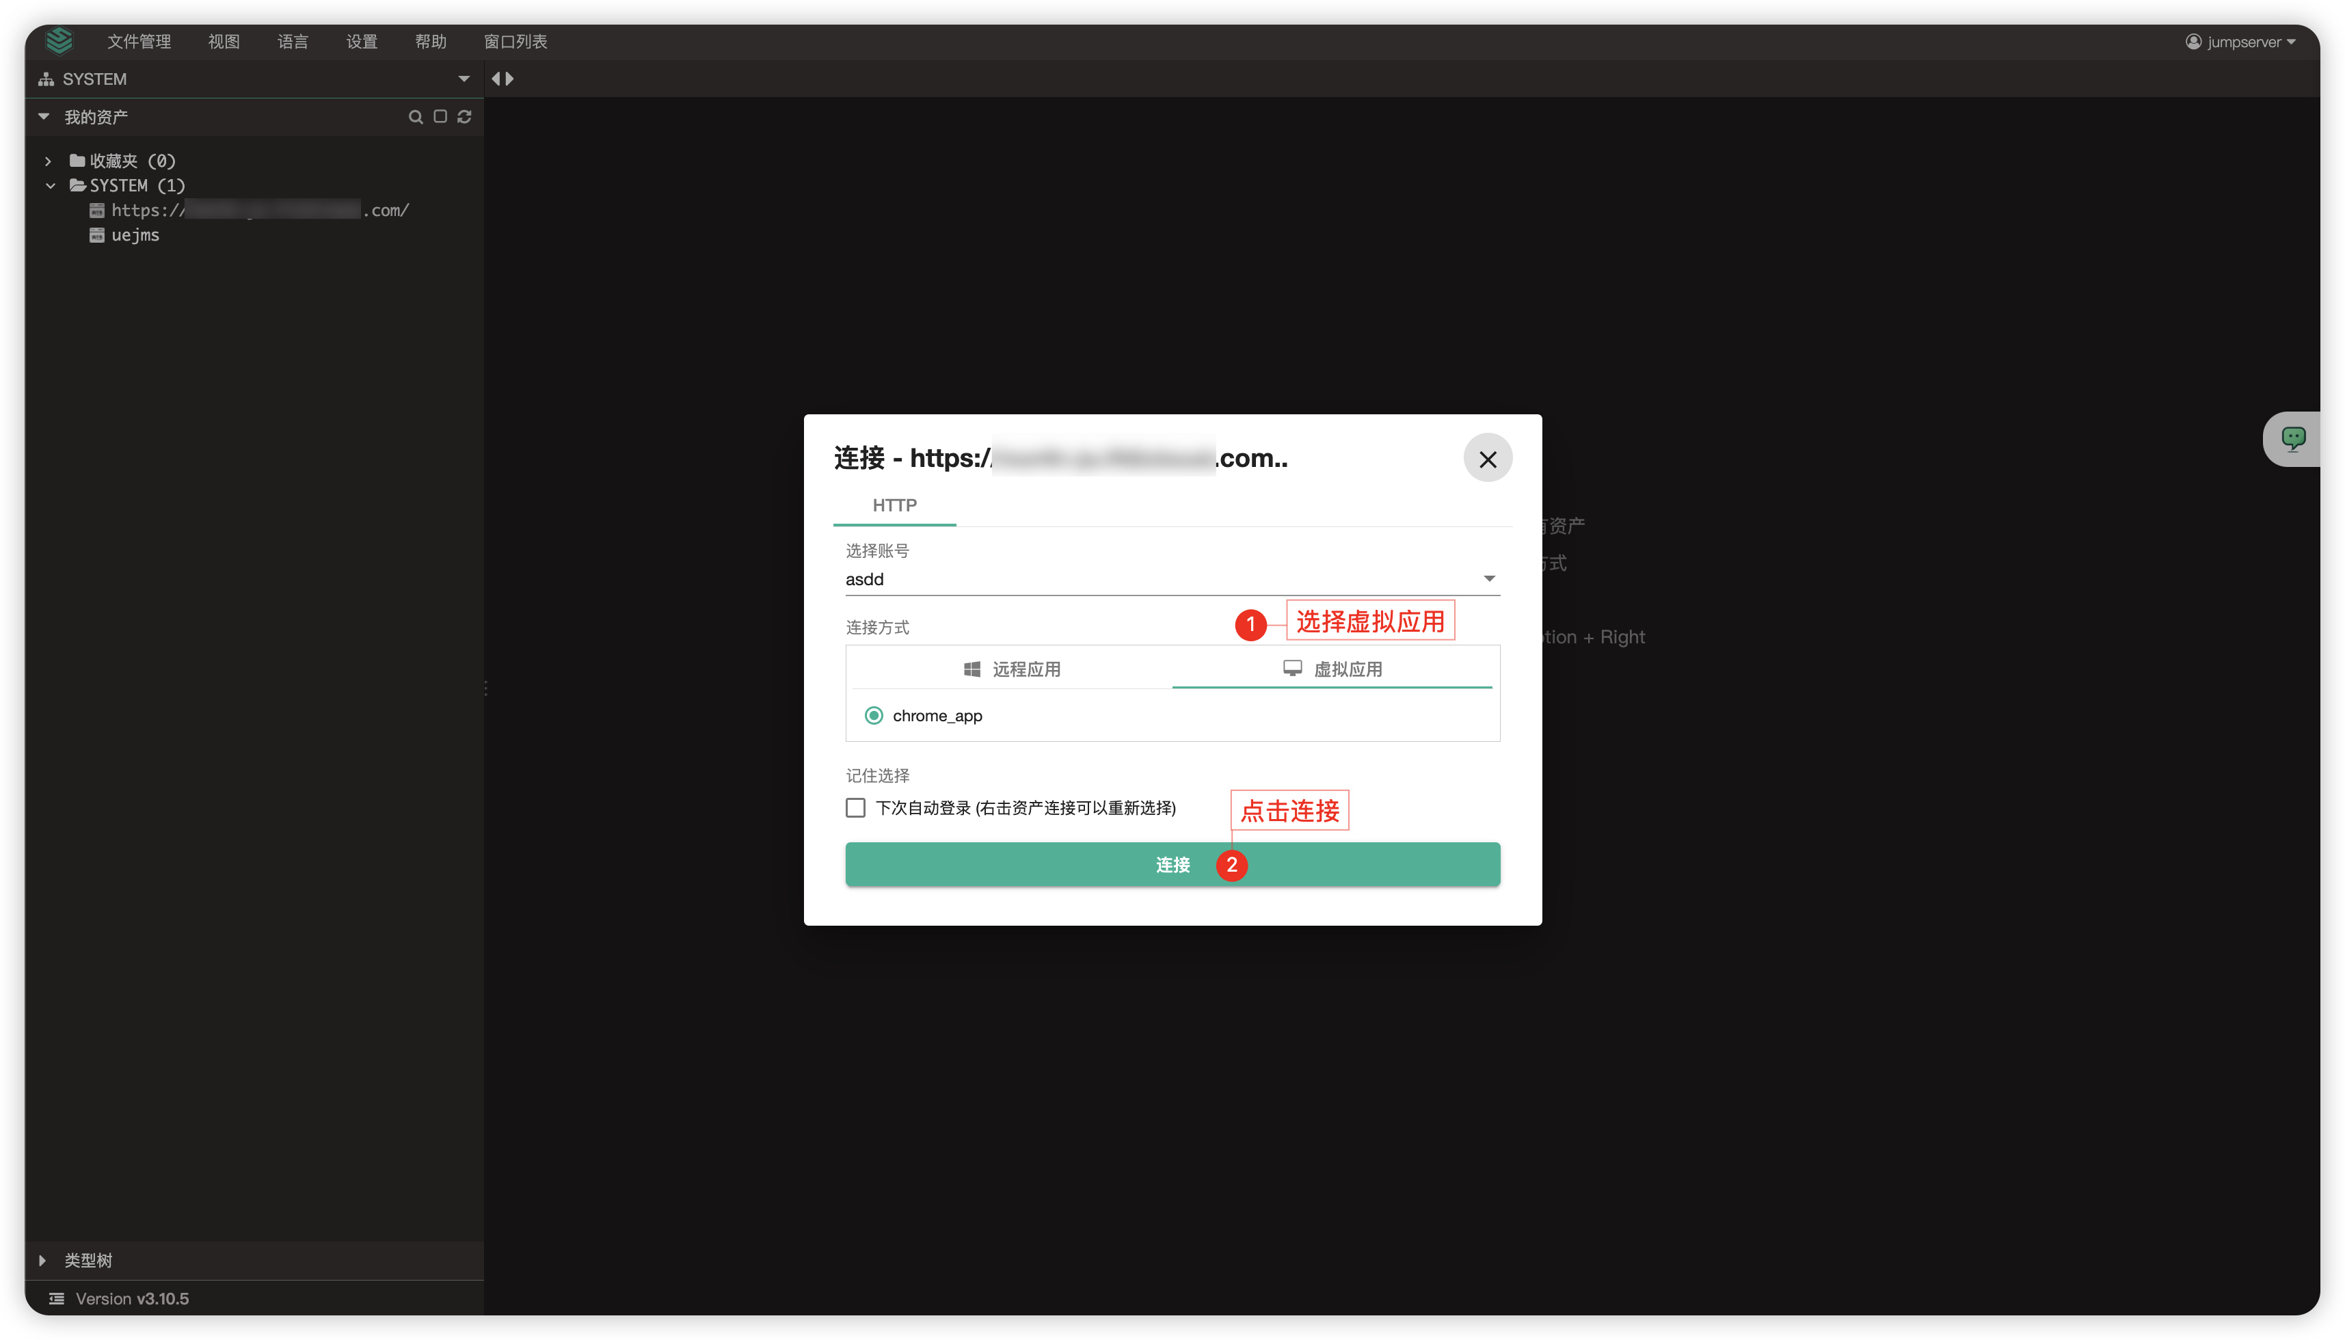Select the uejms asset in tree
This screenshot has width=2345, height=1340.
coord(135,236)
